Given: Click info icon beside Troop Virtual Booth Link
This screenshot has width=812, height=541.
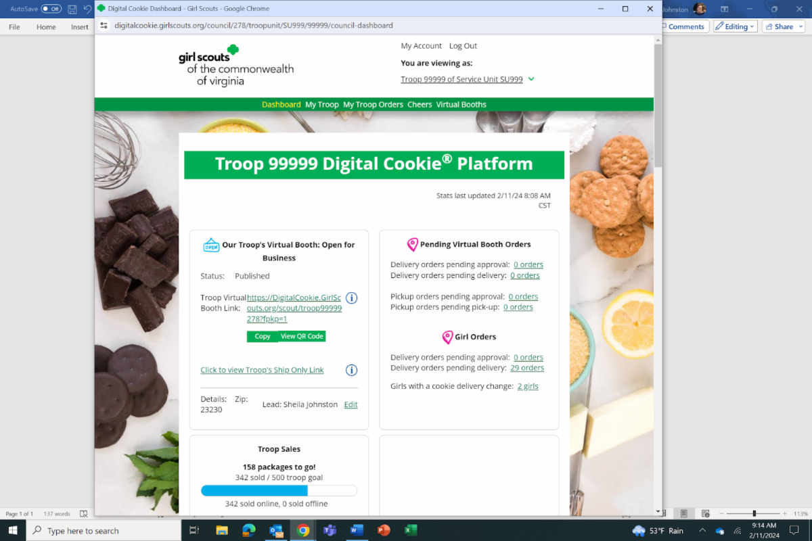Looking at the screenshot, I should pyautogui.click(x=352, y=298).
